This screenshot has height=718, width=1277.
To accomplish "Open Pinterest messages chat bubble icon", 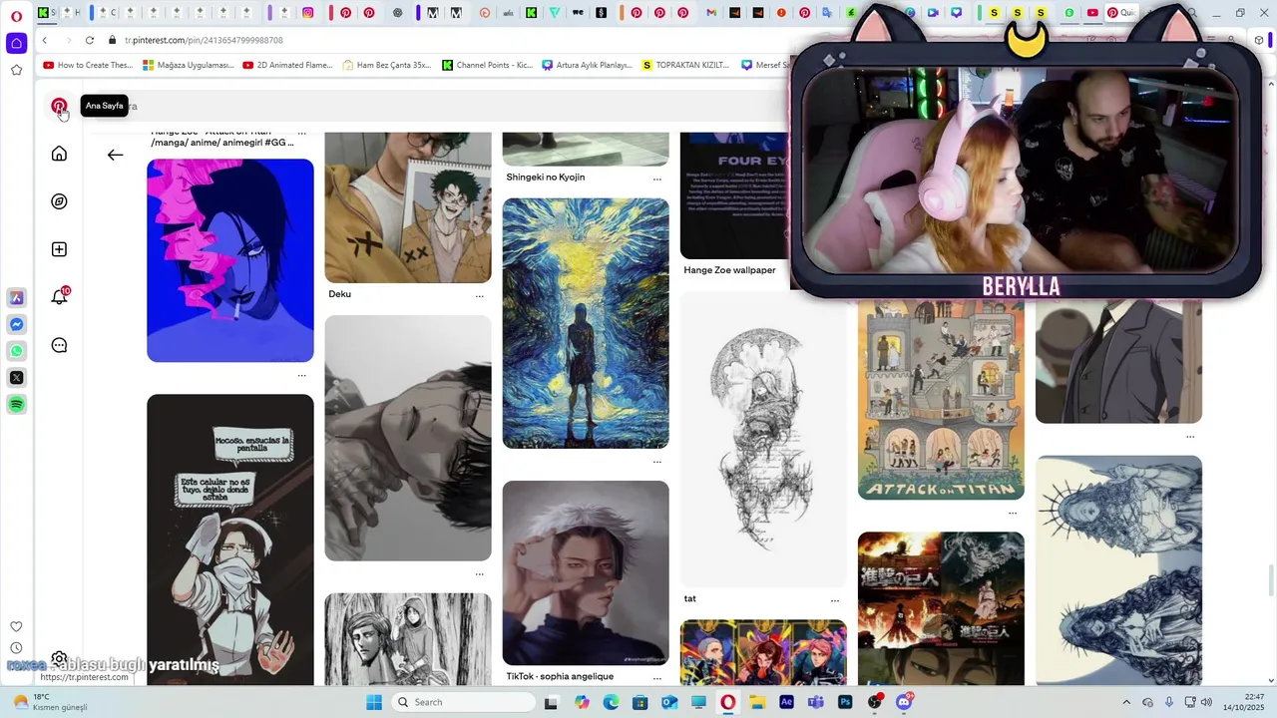I will (59, 345).
